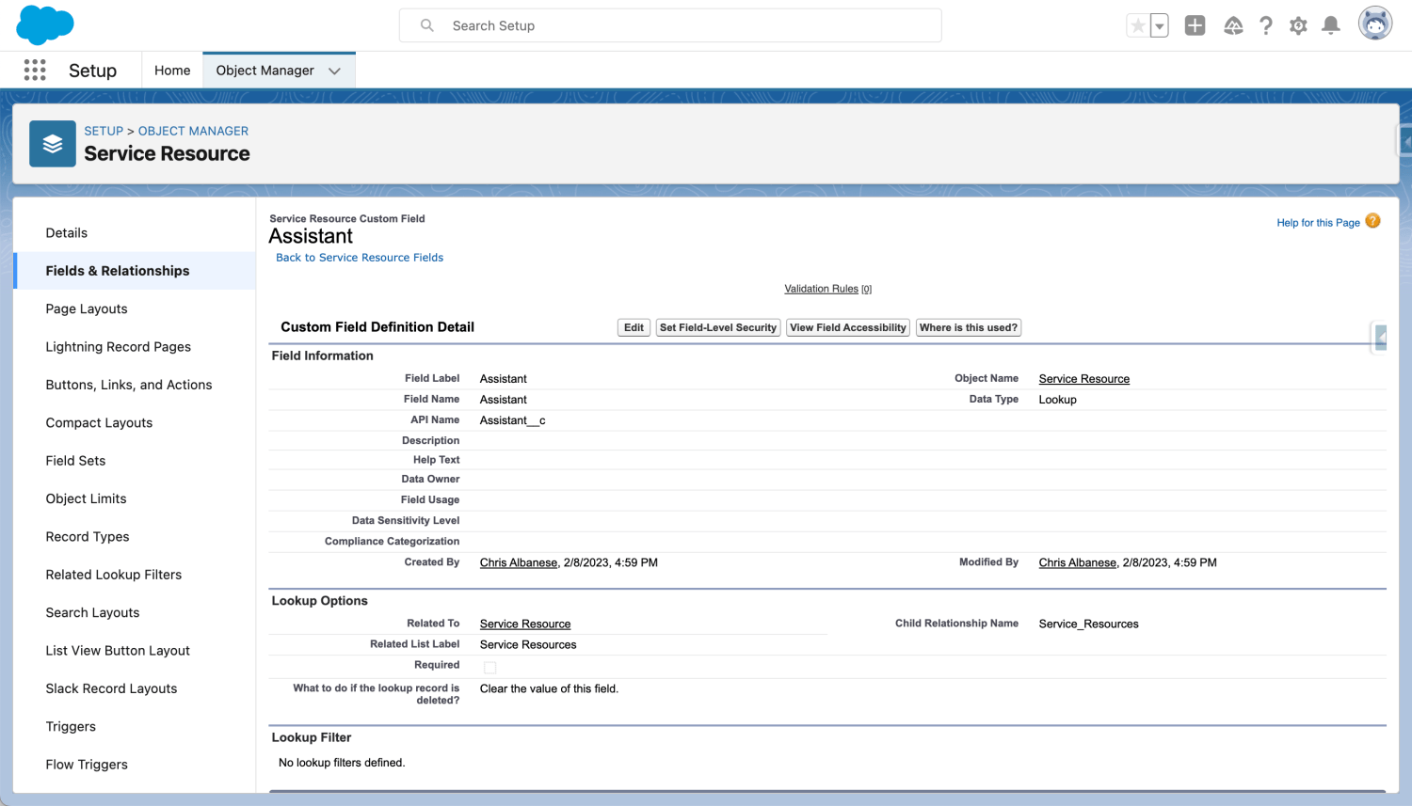Click the Service Resource object icon
The image size is (1412, 806).
[x=52, y=143]
